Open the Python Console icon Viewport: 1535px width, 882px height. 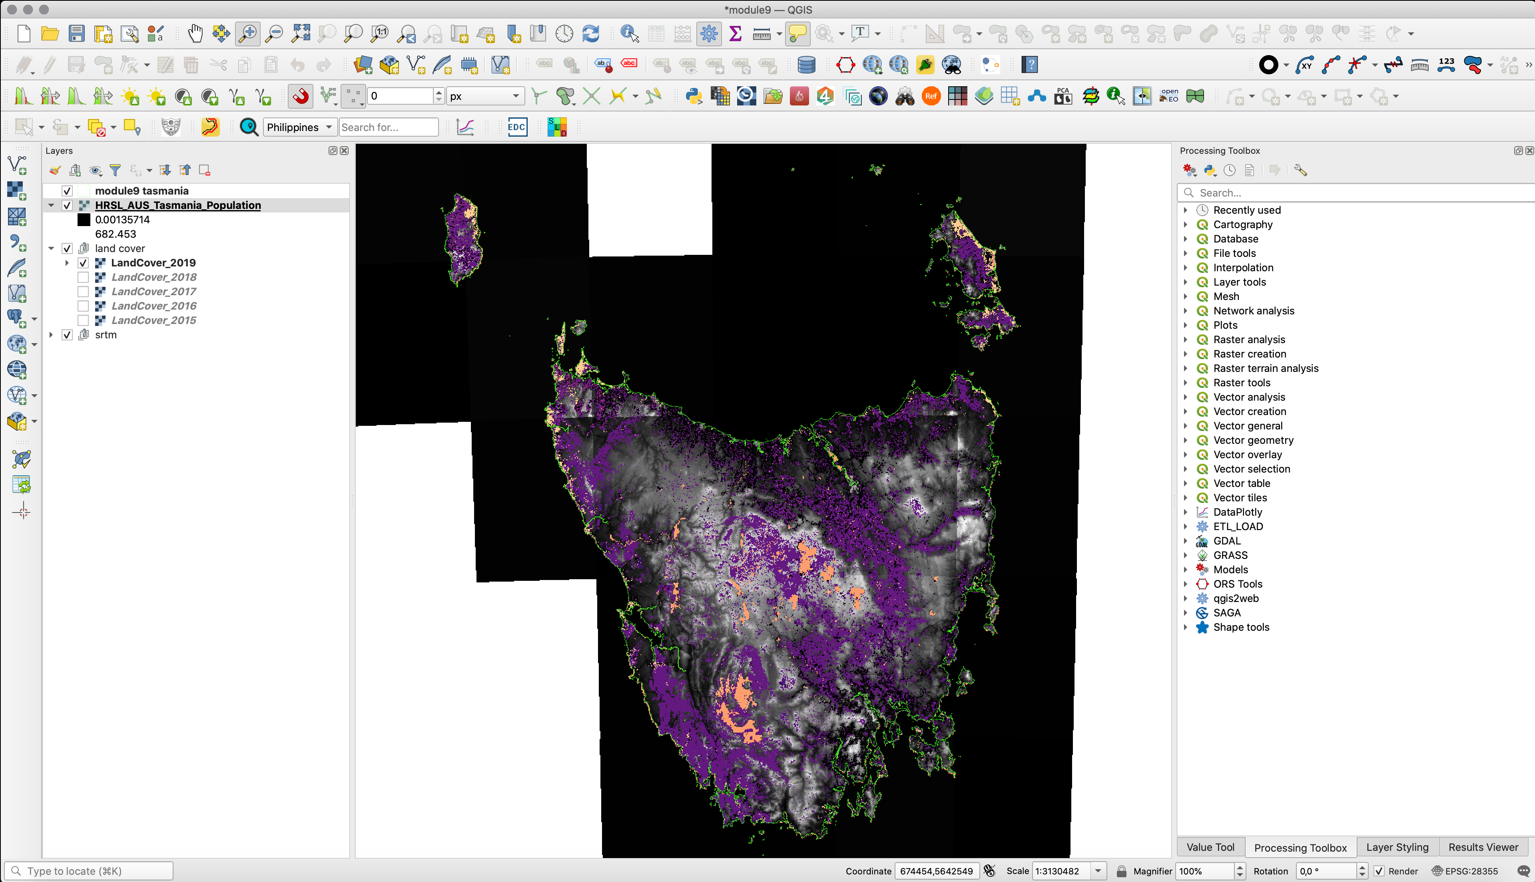pyautogui.click(x=694, y=96)
